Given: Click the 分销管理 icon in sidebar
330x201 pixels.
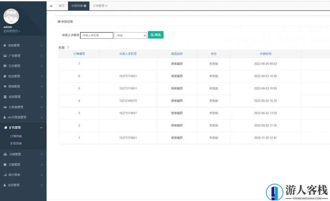Looking at the screenshot, I should coord(5,154).
